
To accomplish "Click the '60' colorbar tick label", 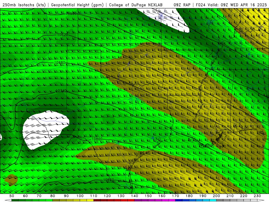I will (x=26, y=196).
